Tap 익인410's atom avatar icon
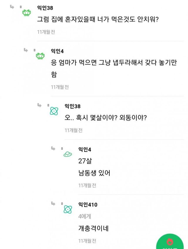 [68, 210]
